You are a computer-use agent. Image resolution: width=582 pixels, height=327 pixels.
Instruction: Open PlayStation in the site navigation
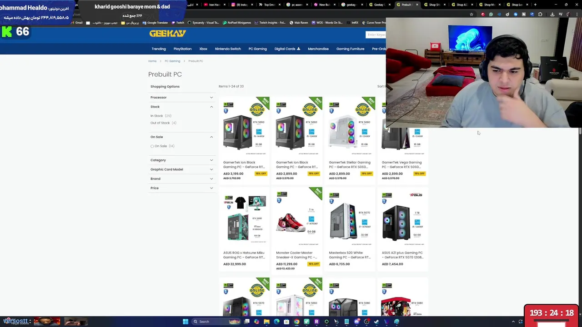[182, 49]
